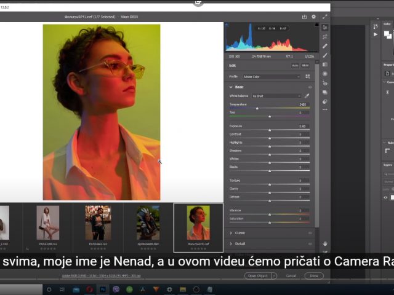The image size is (394, 295).
Task: Select the Graduated Filter tool
Action: tap(325, 65)
